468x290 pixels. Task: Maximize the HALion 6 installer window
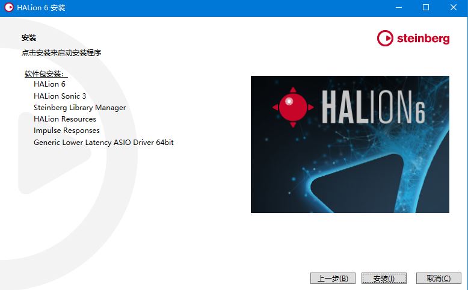click(426, 7)
